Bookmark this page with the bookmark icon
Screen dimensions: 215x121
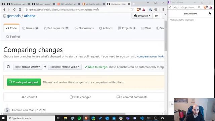(x=20, y=10)
